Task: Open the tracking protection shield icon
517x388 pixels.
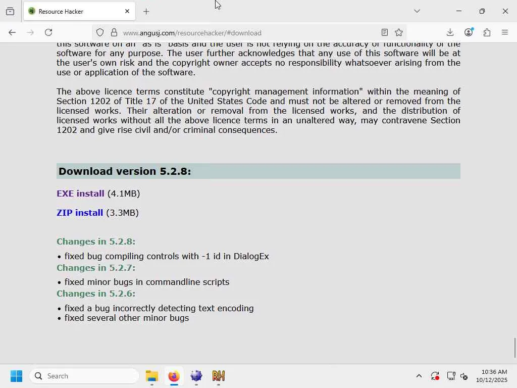Action: 100,33
